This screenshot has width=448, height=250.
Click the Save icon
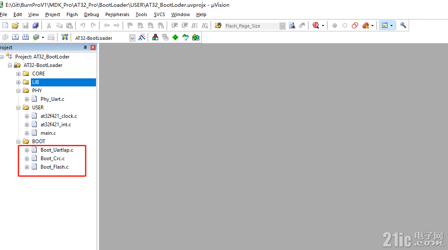tap(25, 26)
